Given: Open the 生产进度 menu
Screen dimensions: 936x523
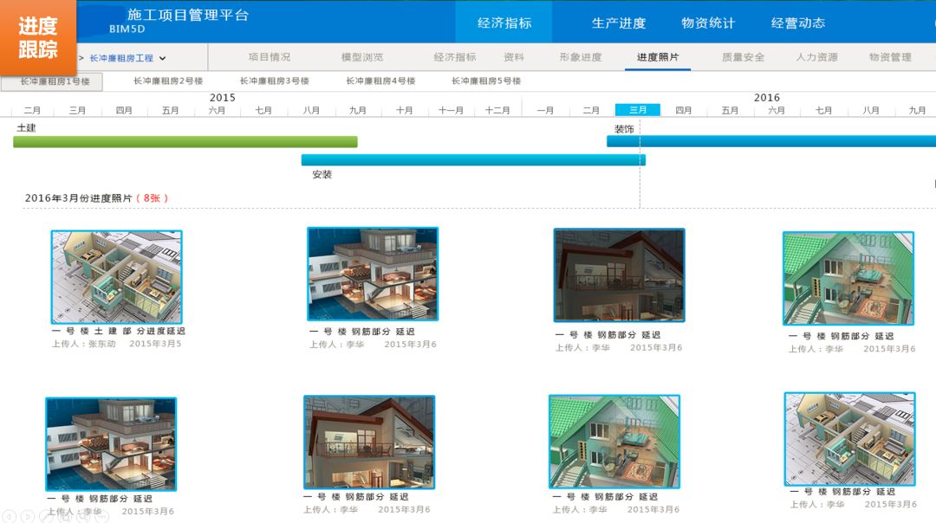Looking at the screenshot, I should tap(621, 21).
